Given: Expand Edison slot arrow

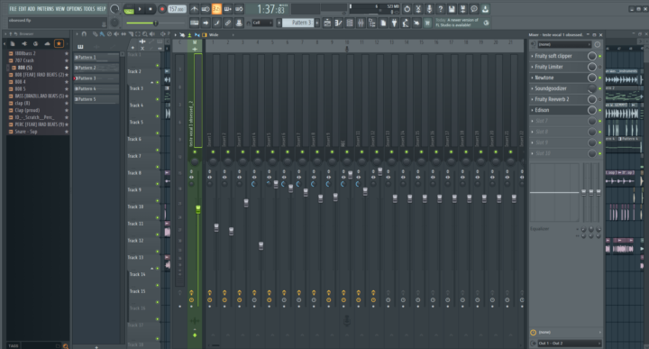Looking at the screenshot, I should [533, 110].
